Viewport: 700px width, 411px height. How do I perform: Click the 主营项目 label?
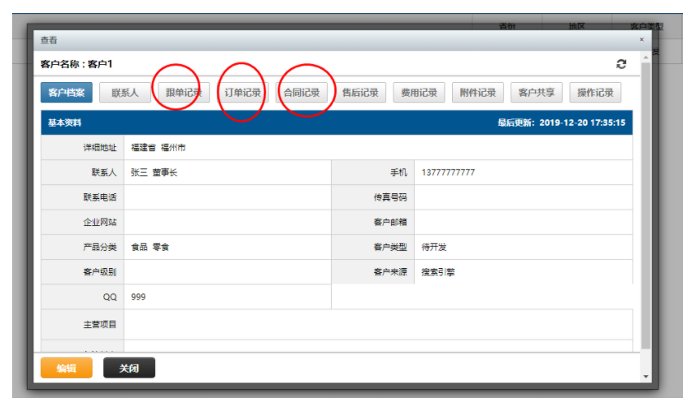(x=100, y=324)
